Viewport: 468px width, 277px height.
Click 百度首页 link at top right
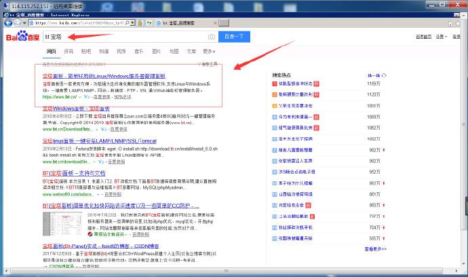click(423, 37)
